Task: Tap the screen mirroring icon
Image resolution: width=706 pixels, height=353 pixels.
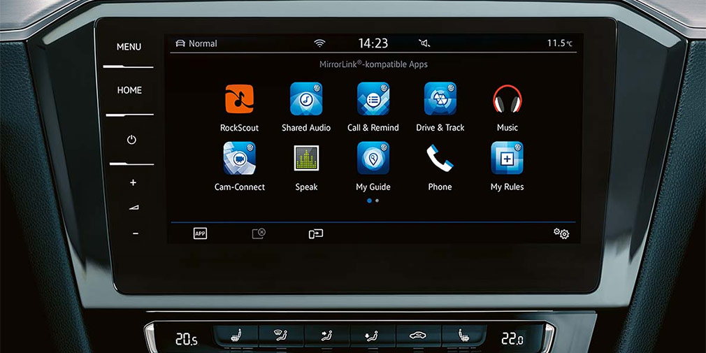Action: (x=316, y=233)
